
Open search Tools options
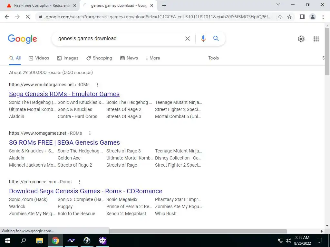213,58
